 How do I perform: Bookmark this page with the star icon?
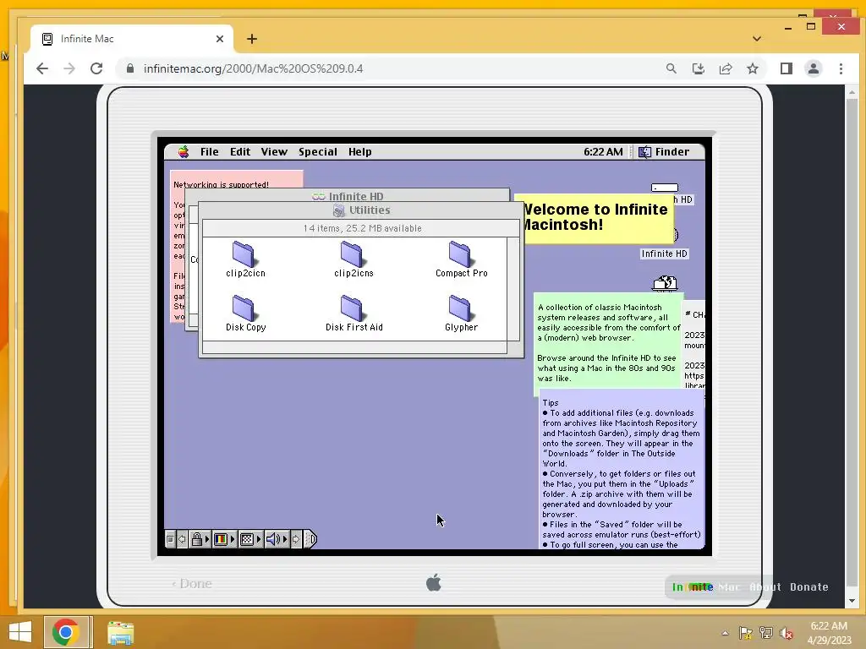click(x=752, y=68)
